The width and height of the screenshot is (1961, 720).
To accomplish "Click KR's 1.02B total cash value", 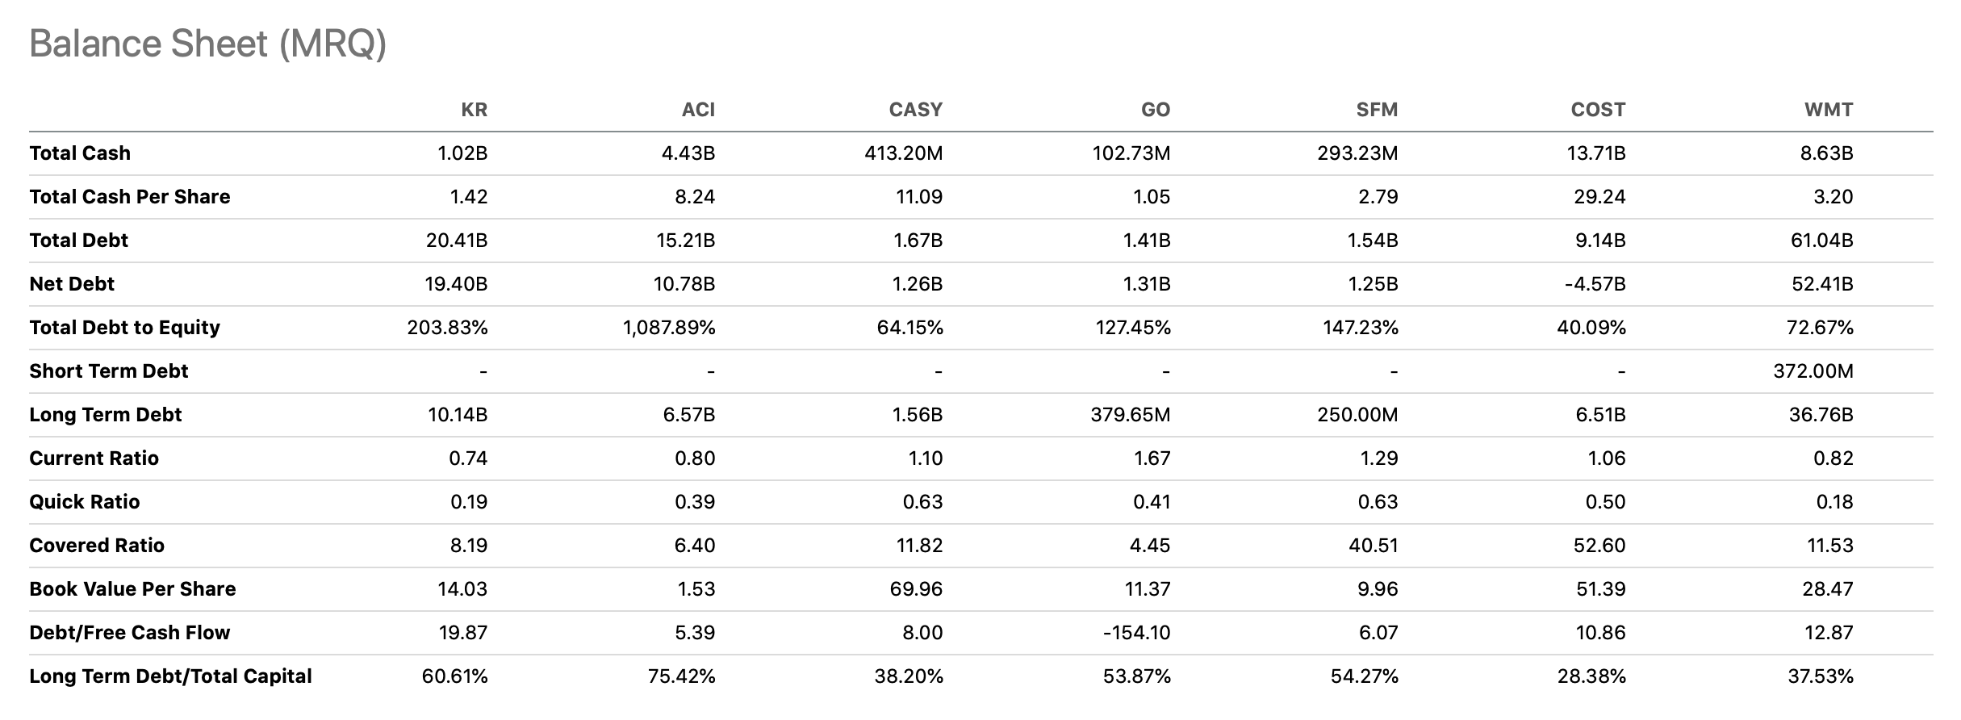I will point(462,153).
